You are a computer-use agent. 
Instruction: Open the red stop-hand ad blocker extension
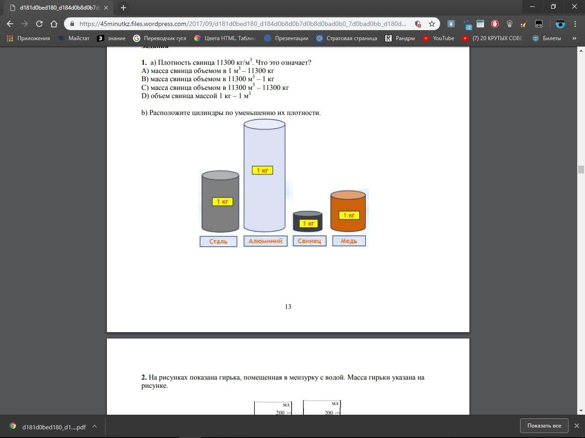(x=495, y=24)
